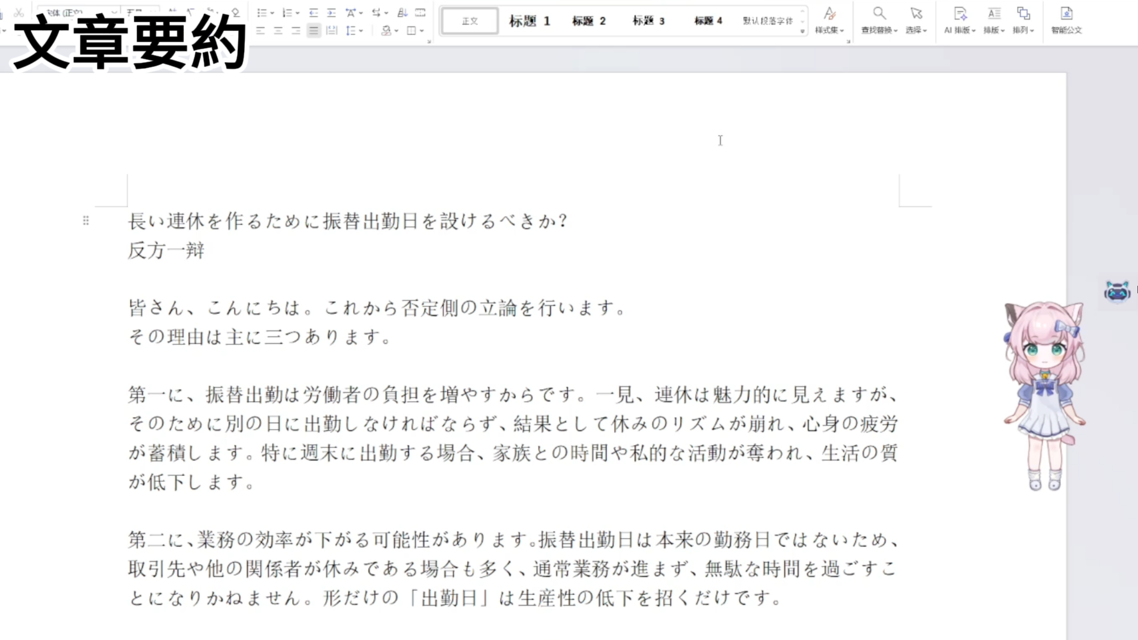Viewport: 1138px width, 640px height.
Task: Align text right
Action: pyautogui.click(x=296, y=31)
